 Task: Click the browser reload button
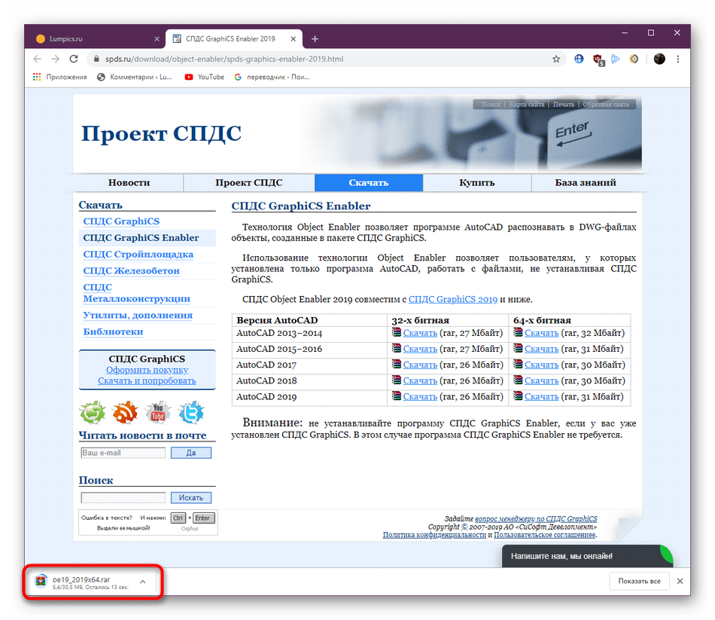(74, 59)
